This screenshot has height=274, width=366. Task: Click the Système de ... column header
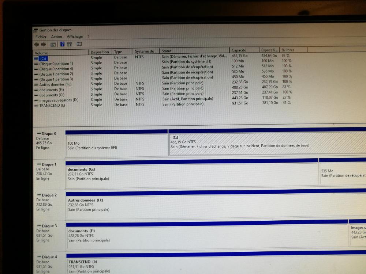(146, 51)
